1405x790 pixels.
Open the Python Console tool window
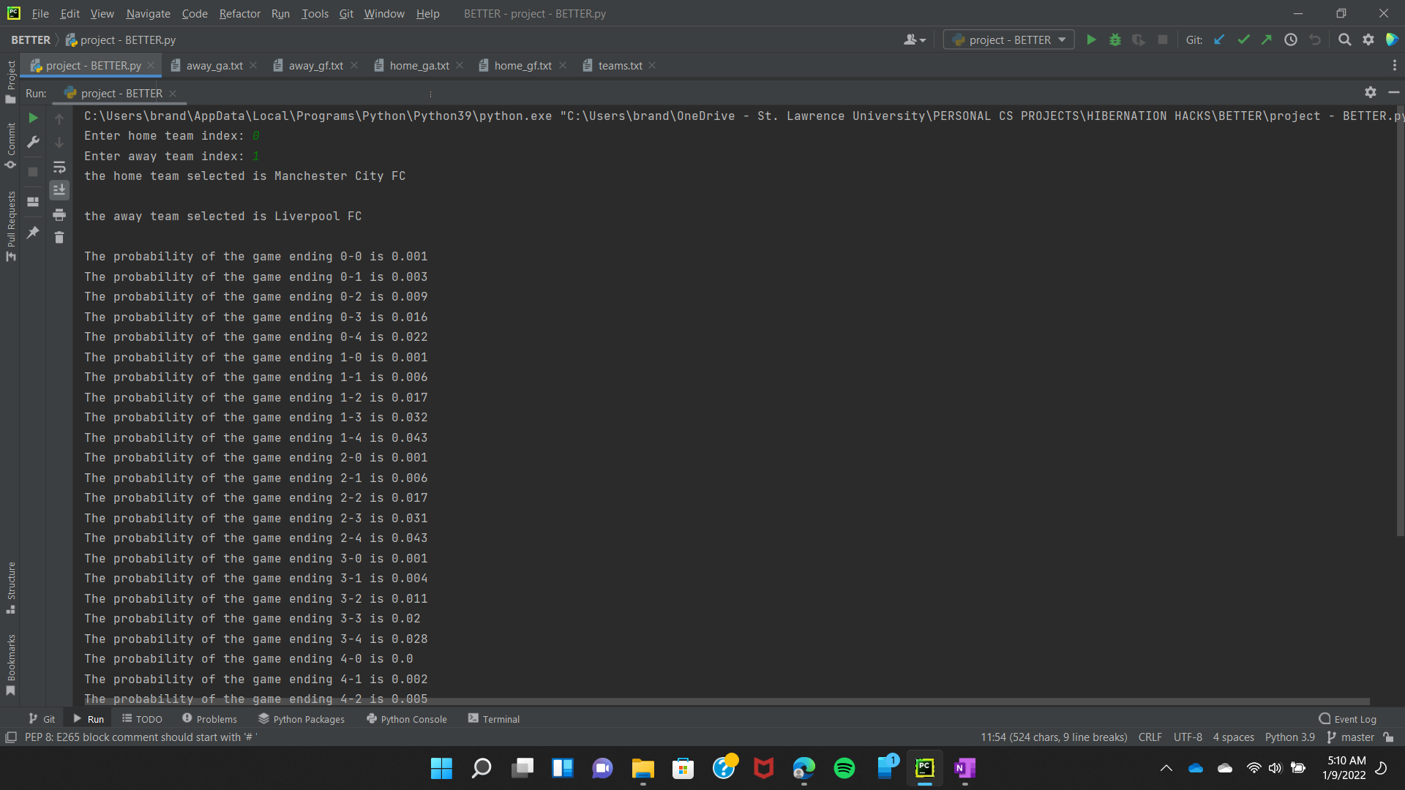click(407, 719)
